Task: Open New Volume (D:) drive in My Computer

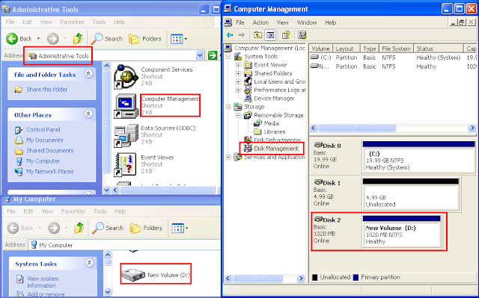Action: (x=156, y=275)
